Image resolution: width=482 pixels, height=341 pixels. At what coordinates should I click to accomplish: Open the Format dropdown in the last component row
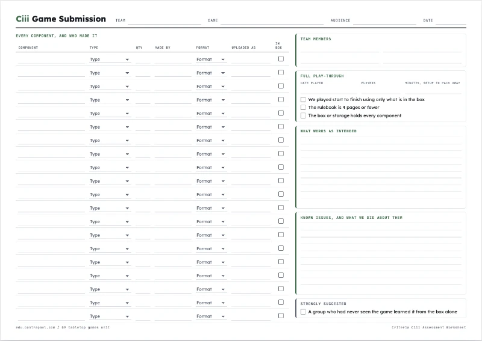tap(211, 316)
